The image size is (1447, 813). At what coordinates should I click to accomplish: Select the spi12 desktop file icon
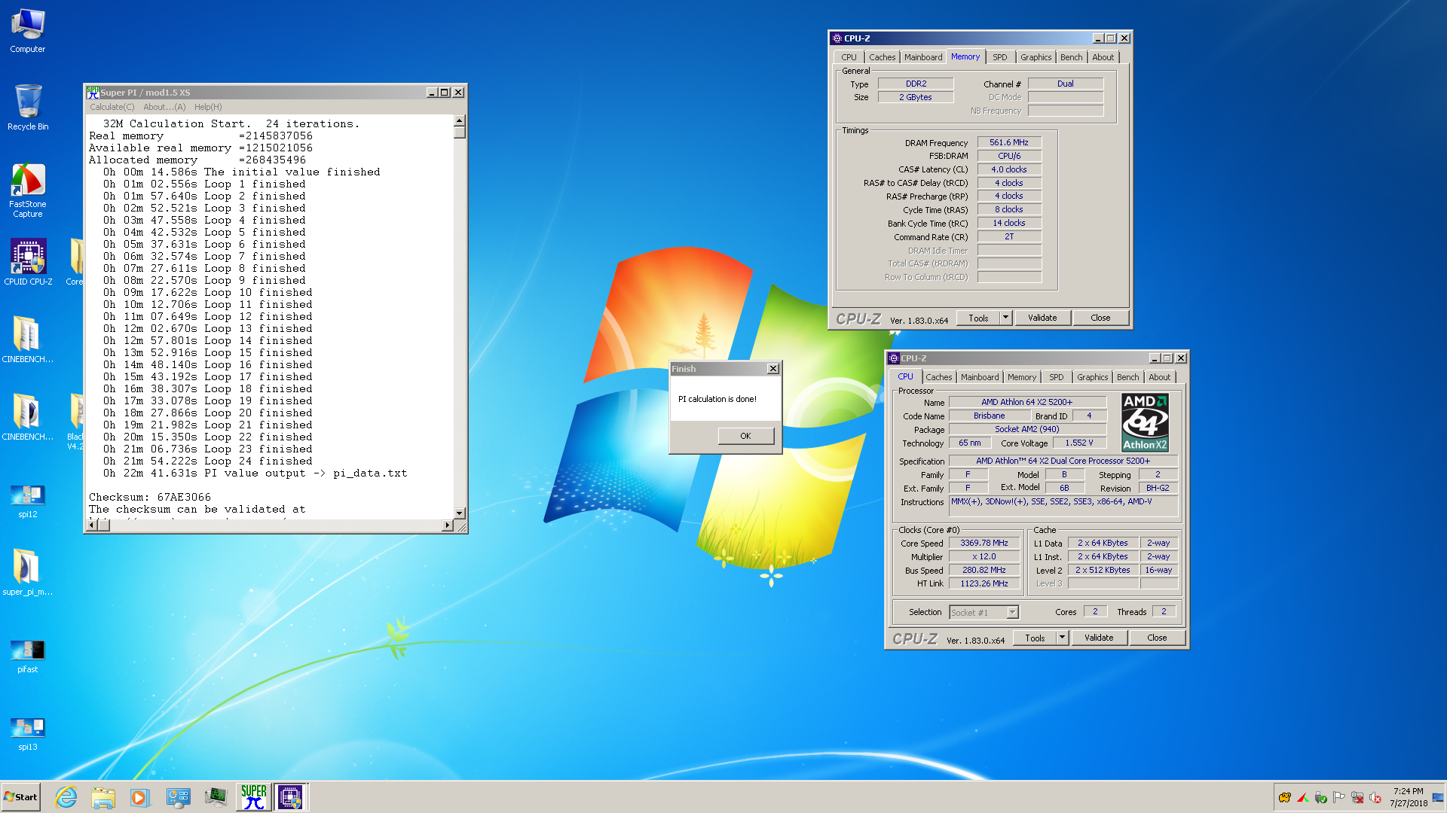[28, 501]
